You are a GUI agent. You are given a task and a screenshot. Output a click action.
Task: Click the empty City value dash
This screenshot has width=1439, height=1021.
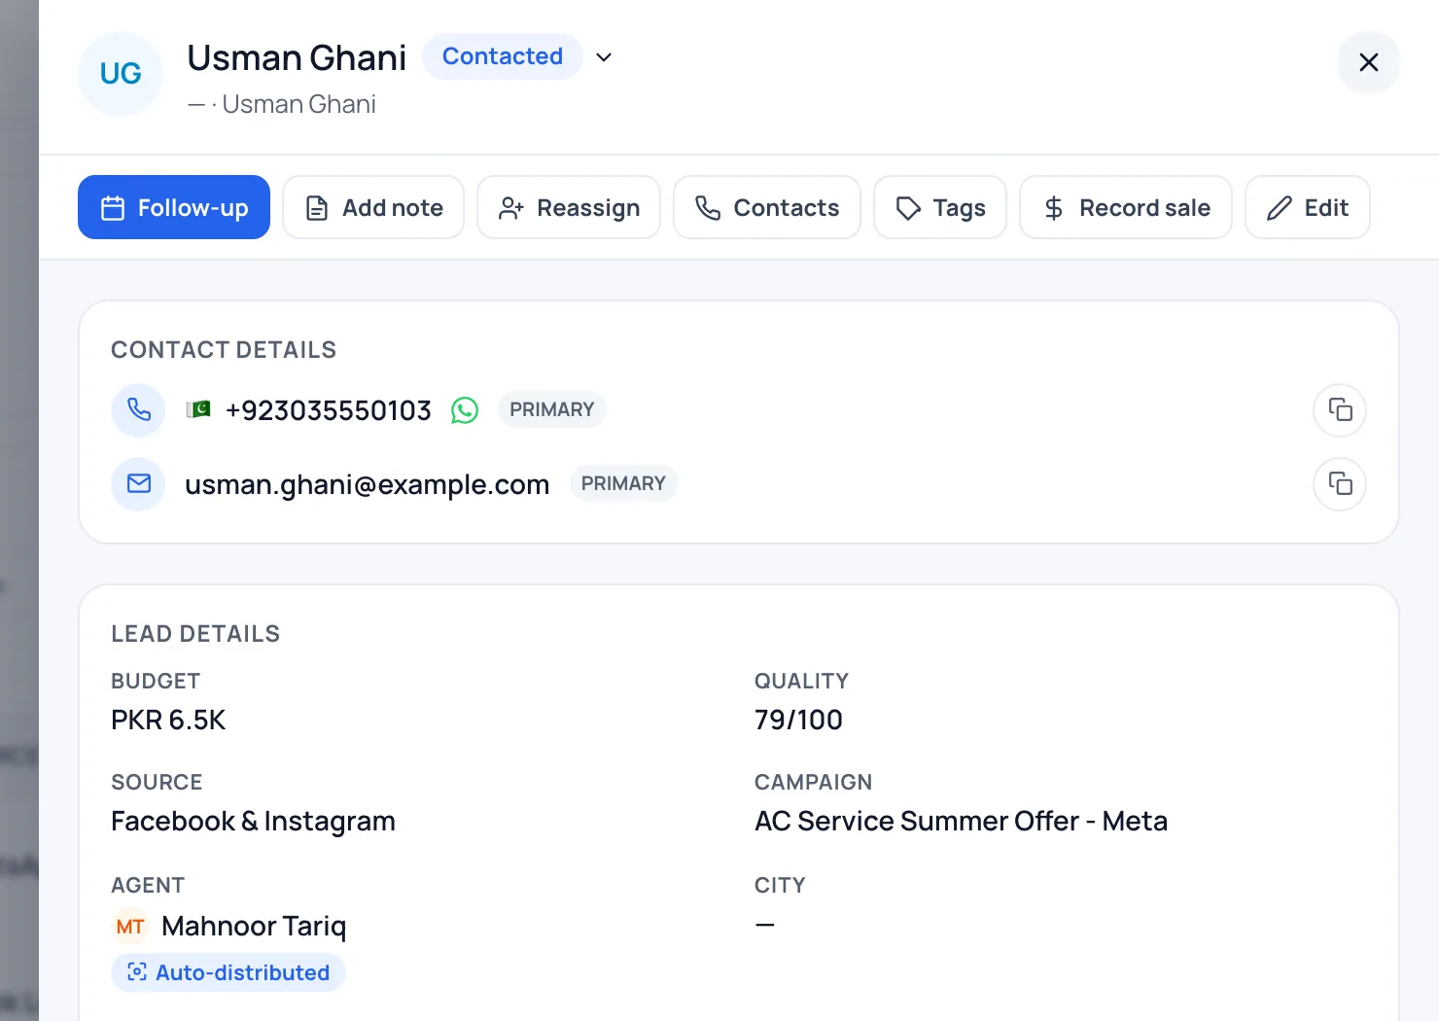tap(765, 925)
